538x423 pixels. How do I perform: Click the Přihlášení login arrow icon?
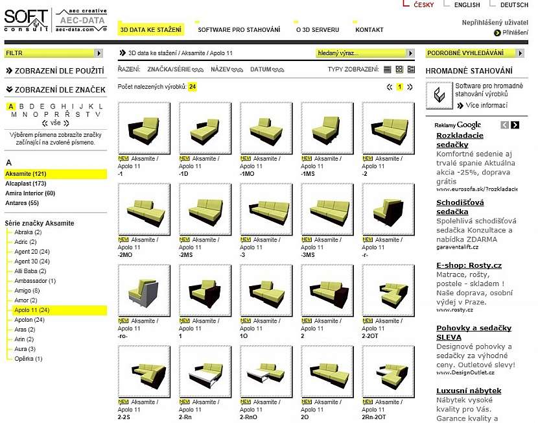497,32
